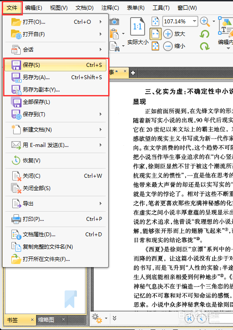Click the camera snapshot tool icon
The height and width of the screenshot is (330, 233).
click(114, 22)
